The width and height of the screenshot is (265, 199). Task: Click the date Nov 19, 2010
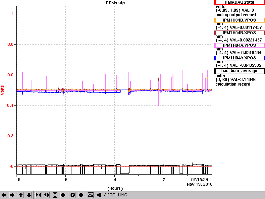click(x=200, y=184)
